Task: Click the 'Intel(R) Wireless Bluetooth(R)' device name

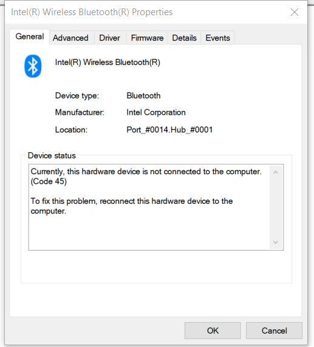Action: click(x=108, y=62)
